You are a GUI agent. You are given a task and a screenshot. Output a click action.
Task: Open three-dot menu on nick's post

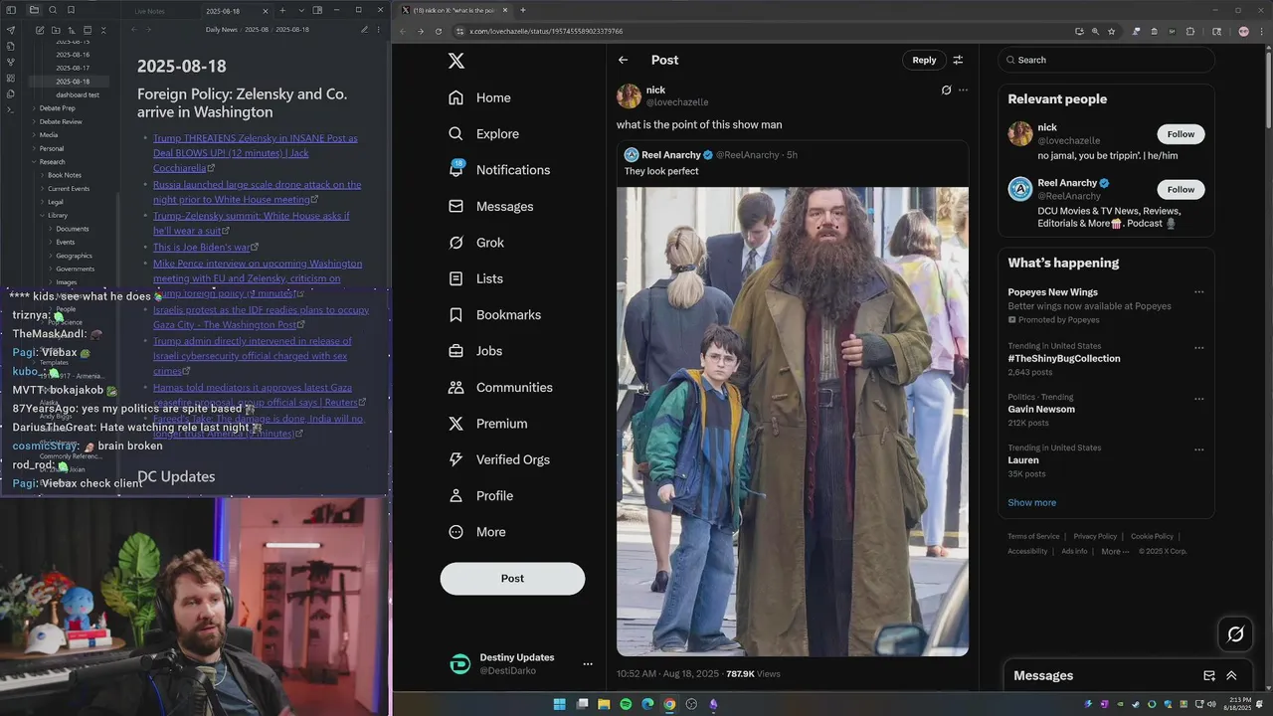coord(963,89)
